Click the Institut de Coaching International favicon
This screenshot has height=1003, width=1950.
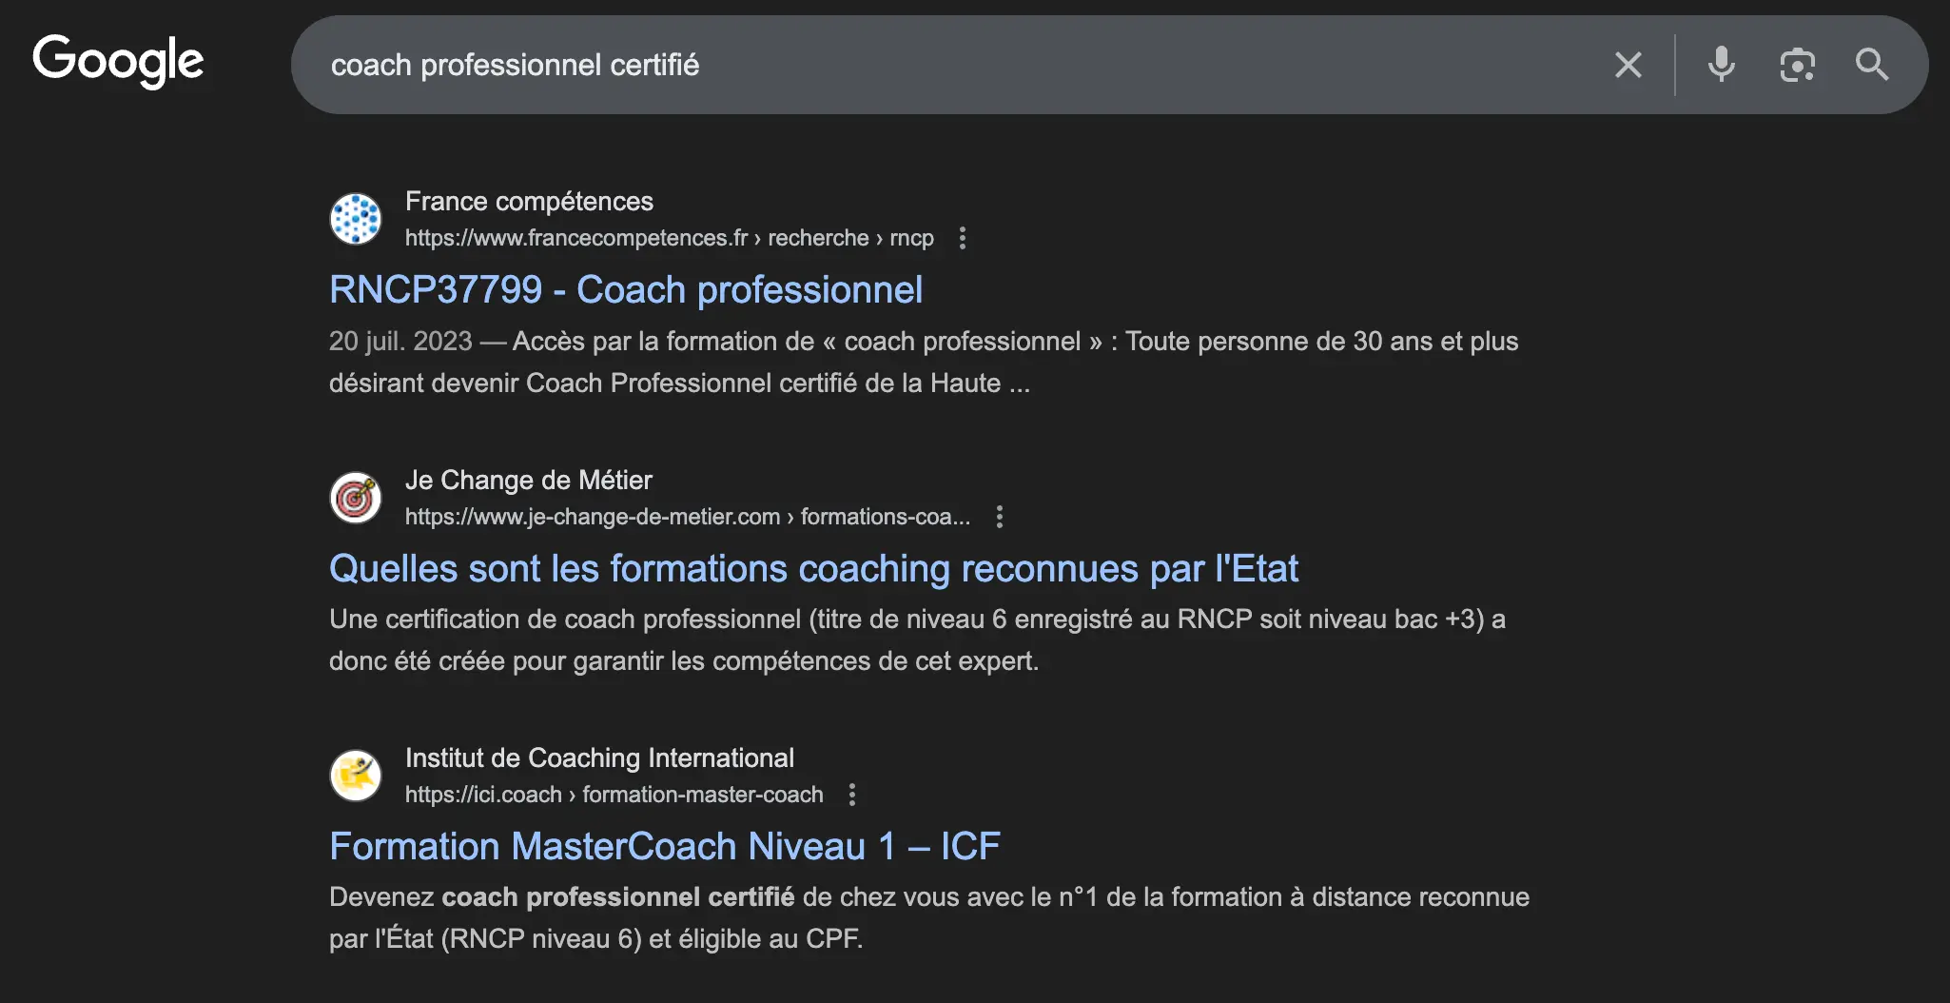(x=355, y=775)
